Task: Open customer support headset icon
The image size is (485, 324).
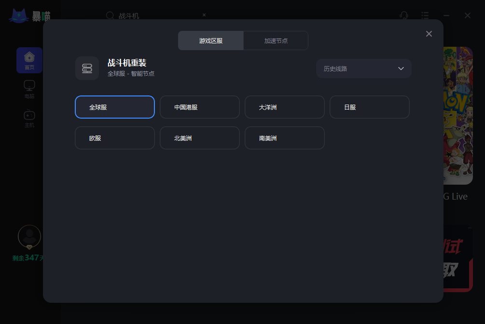Action: [x=403, y=15]
